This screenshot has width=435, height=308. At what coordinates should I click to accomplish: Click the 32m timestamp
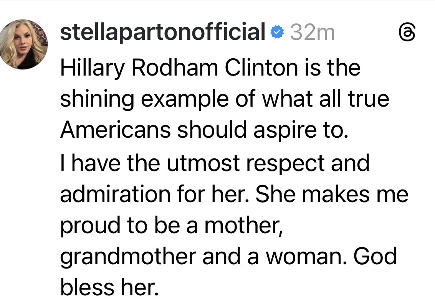[312, 33]
